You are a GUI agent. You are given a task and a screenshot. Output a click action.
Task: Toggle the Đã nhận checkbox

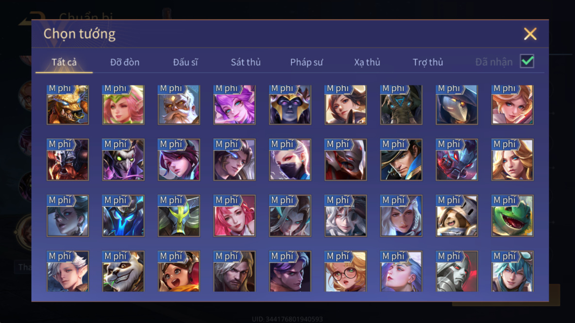click(527, 61)
